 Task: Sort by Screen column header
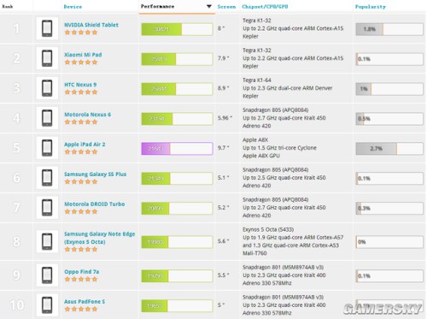[x=226, y=7]
